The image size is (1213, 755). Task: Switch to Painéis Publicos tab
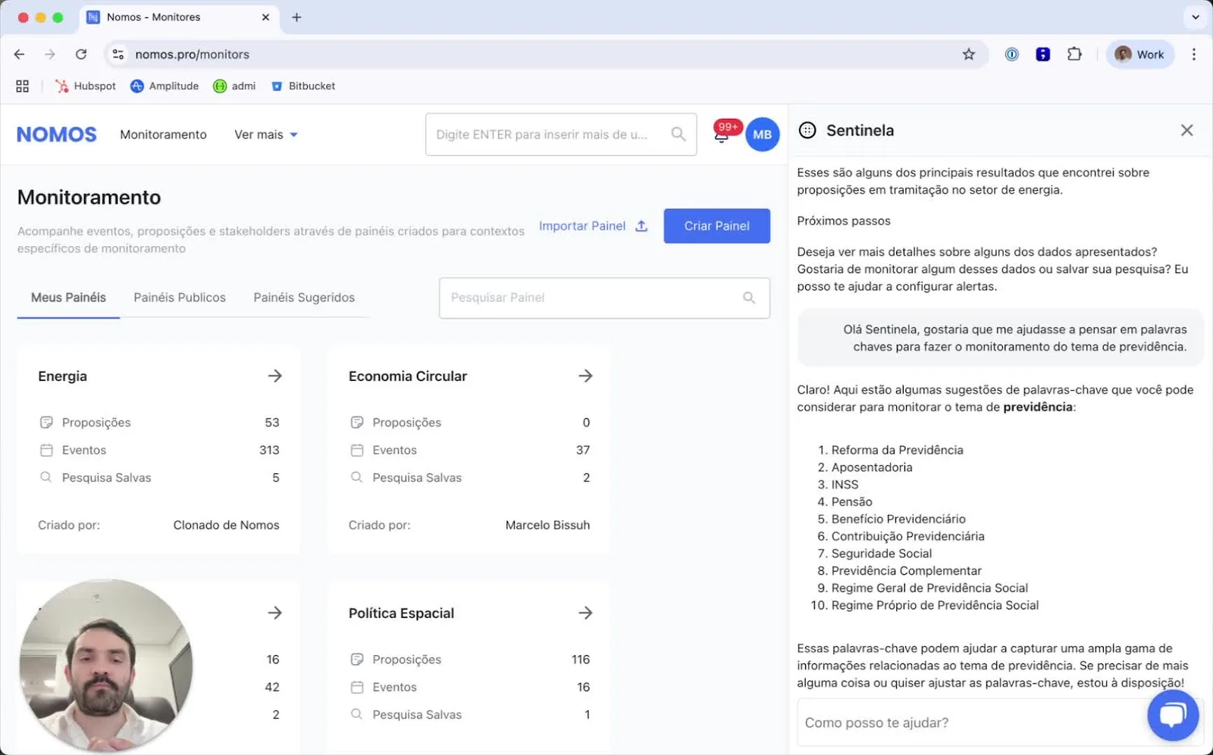click(180, 298)
